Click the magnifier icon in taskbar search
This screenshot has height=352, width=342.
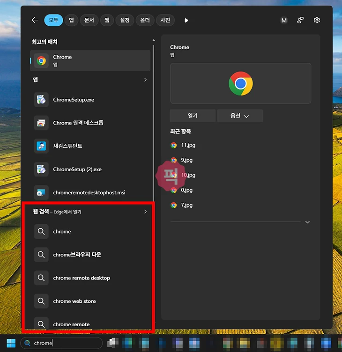(x=27, y=343)
